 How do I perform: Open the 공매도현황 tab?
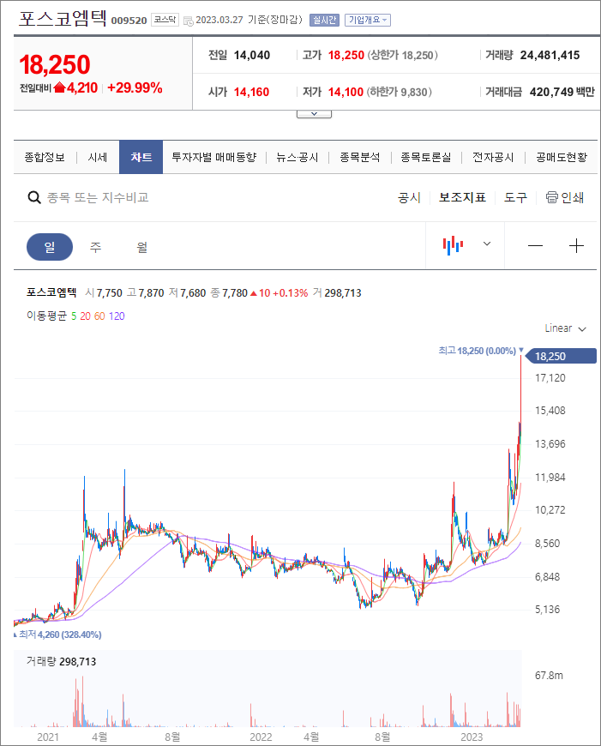562,157
